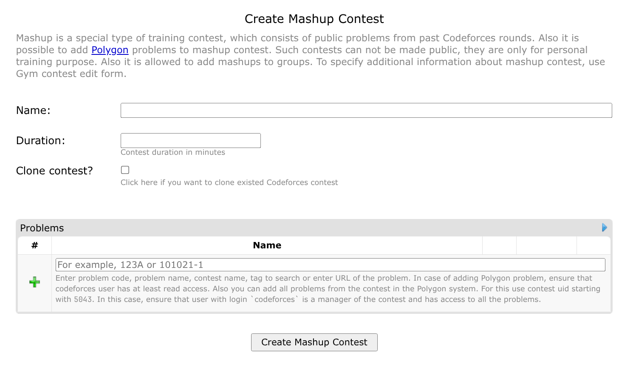The height and width of the screenshot is (367, 619).
Task: Enable the Clone contest checkbox
Action: [125, 170]
